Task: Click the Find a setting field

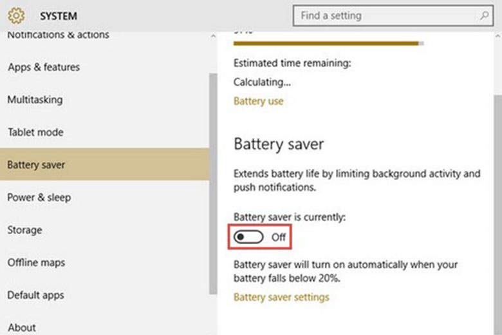Action: coord(386,15)
